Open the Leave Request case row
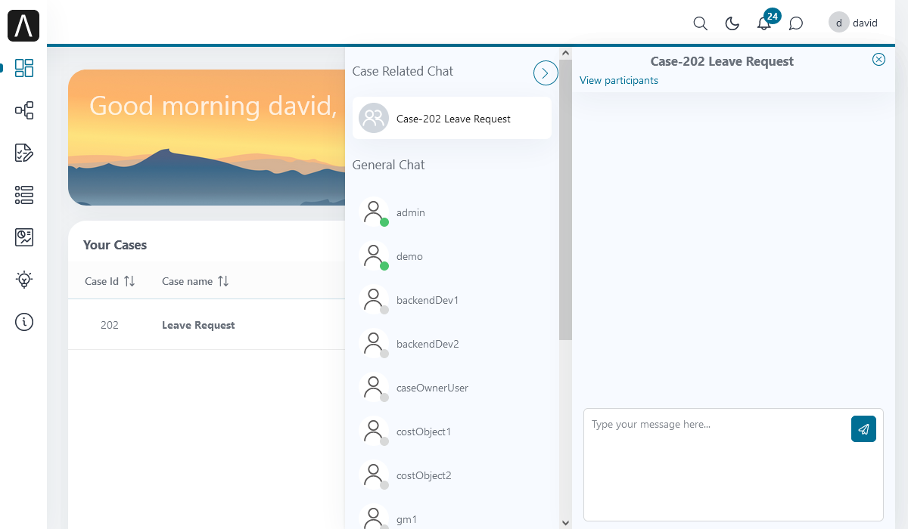This screenshot has width=908, height=529. point(206,325)
